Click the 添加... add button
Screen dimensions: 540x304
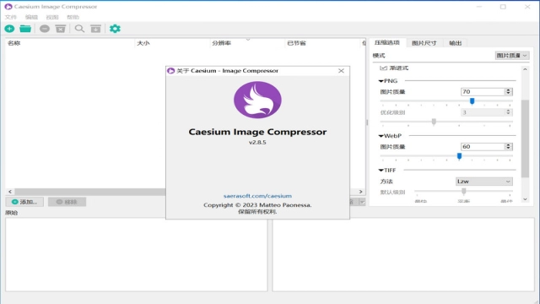24,202
